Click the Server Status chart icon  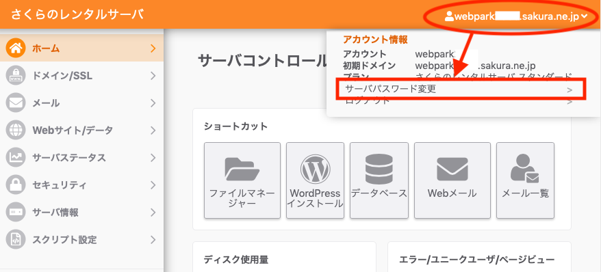coord(16,158)
